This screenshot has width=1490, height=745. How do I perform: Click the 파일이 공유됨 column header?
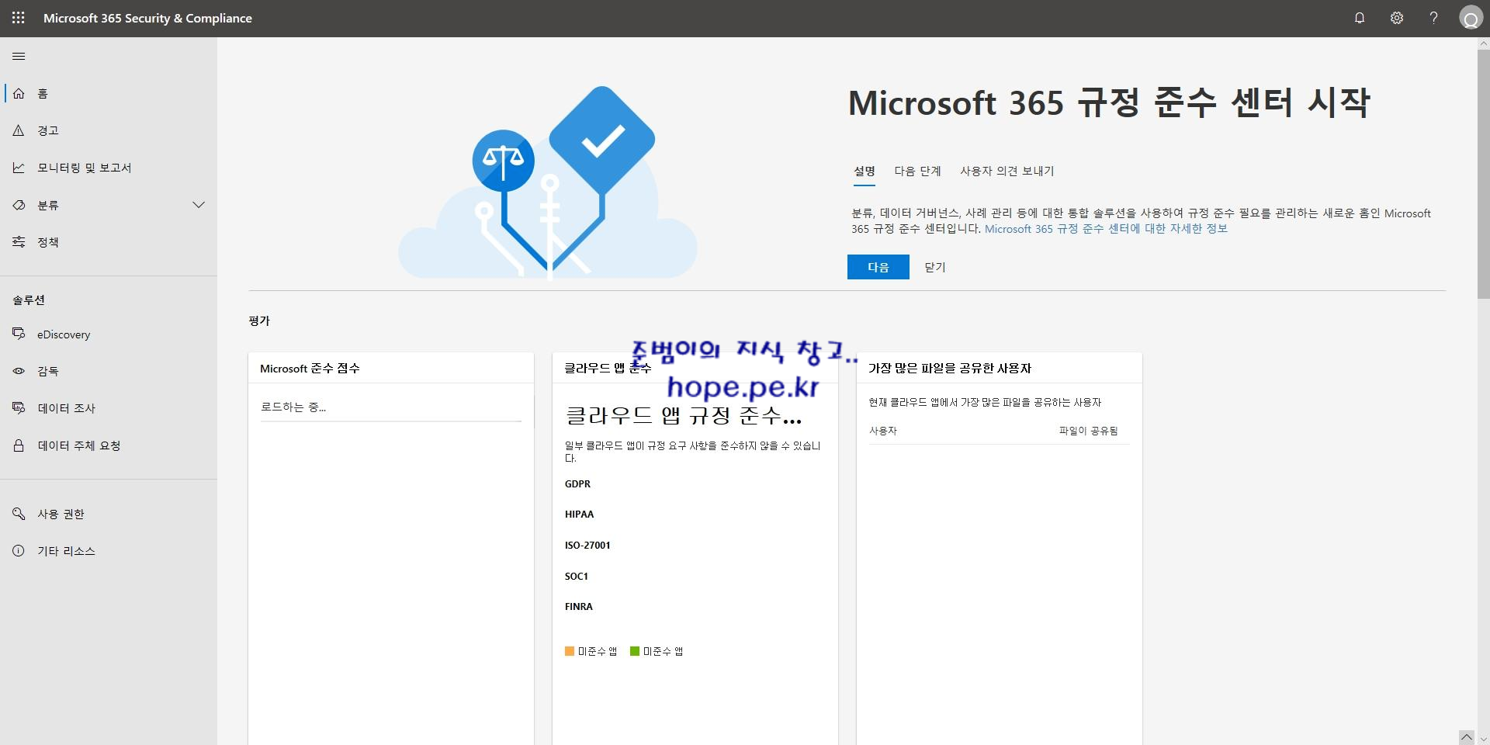click(x=1089, y=431)
